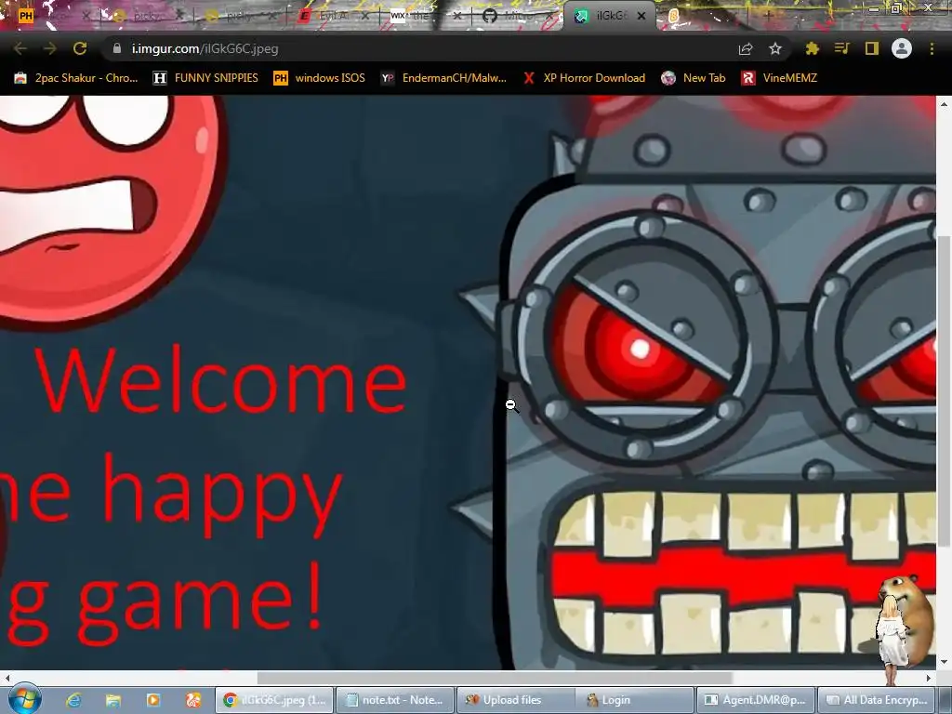Click the address bar URL
The width and height of the screenshot is (952, 714).
[x=205, y=48]
